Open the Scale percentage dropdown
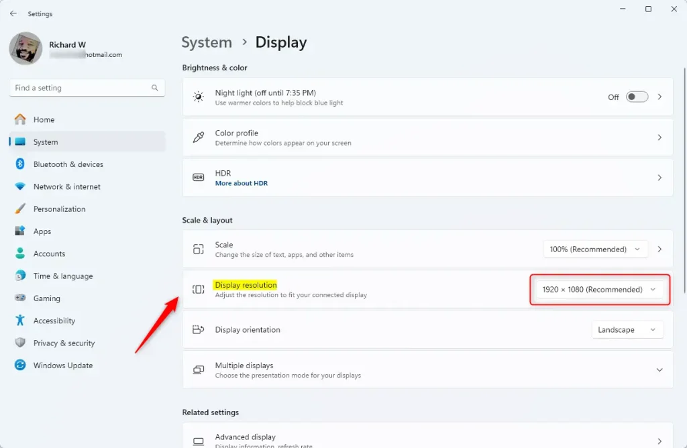 click(595, 249)
